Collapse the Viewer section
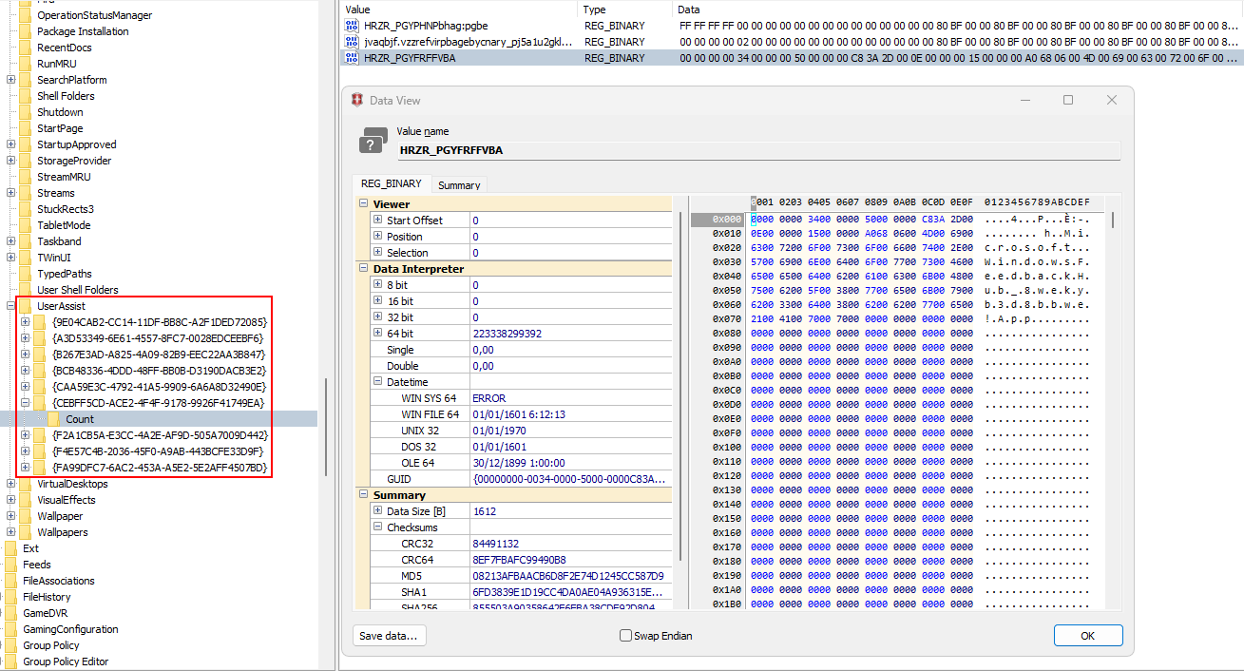The image size is (1244, 671). tap(364, 203)
